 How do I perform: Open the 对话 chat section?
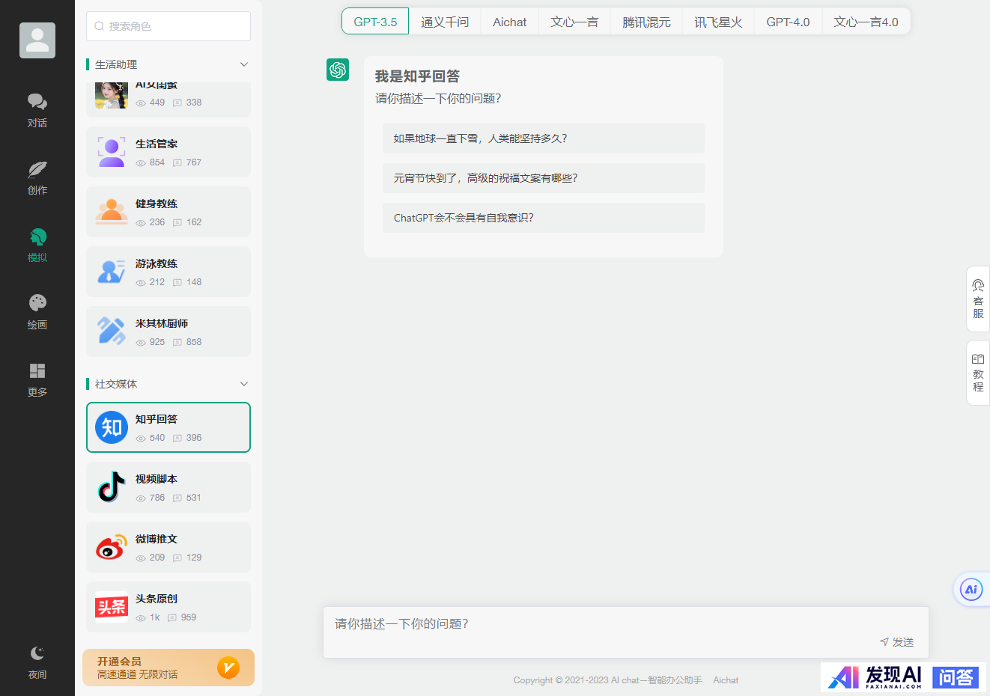point(37,110)
